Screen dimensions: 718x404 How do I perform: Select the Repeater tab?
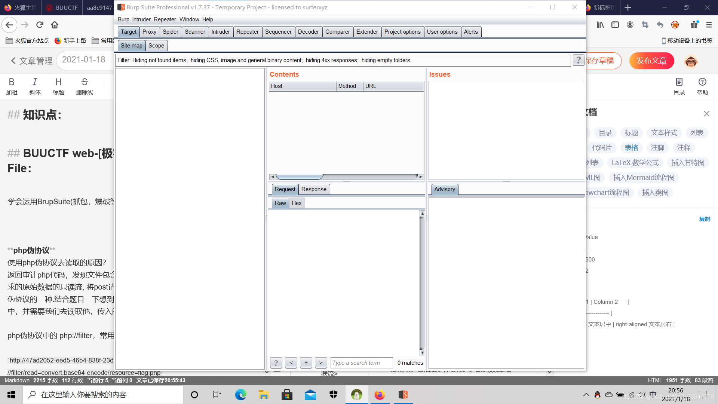click(x=248, y=31)
